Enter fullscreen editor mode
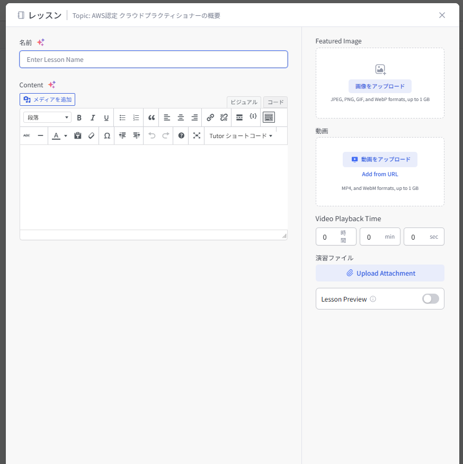 click(x=197, y=135)
